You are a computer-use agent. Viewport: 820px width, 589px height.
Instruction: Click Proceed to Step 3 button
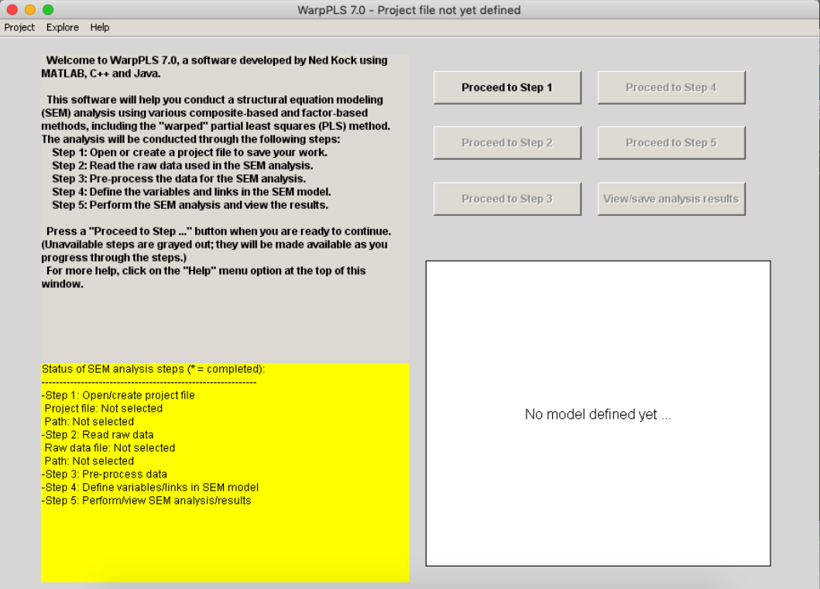tap(506, 199)
